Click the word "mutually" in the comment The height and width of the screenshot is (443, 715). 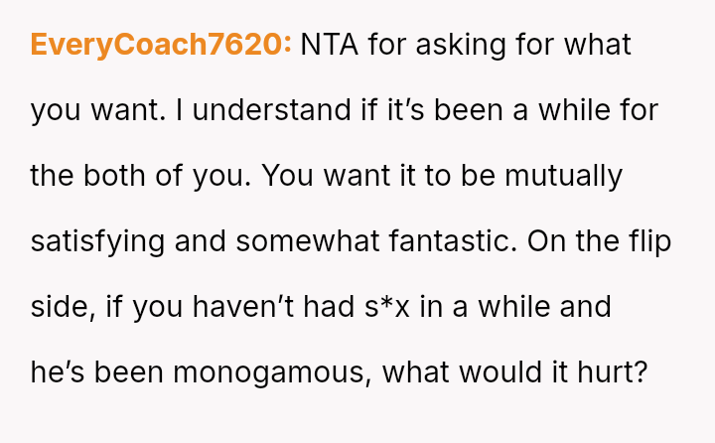click(x=563, y=176)
